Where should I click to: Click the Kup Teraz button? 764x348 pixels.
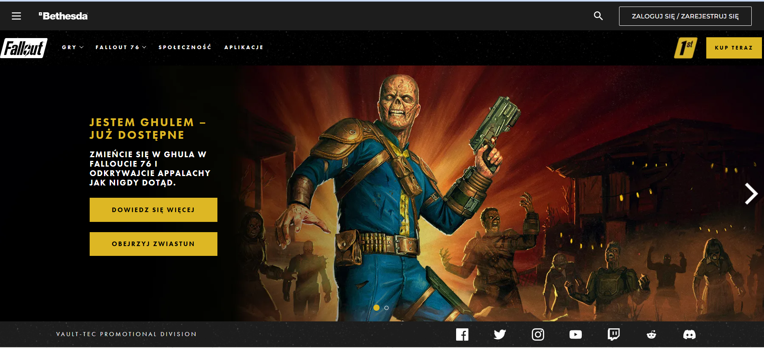[734, 48]
